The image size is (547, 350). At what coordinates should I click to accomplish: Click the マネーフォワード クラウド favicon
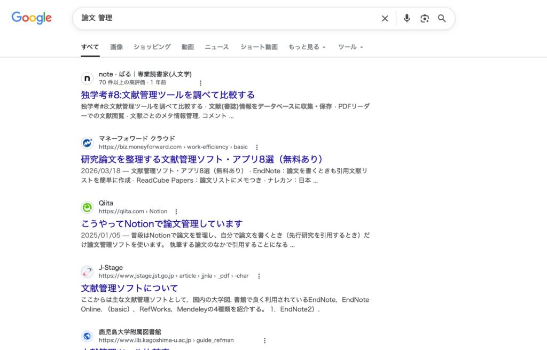(87, 143)
